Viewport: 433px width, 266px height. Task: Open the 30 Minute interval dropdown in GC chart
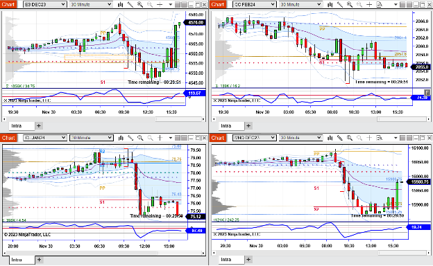point(300,4)
